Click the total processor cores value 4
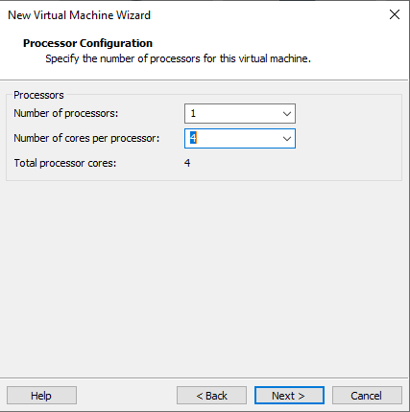Screen dimensions: 410x412 pyautogui.click(x=187, y=163)
